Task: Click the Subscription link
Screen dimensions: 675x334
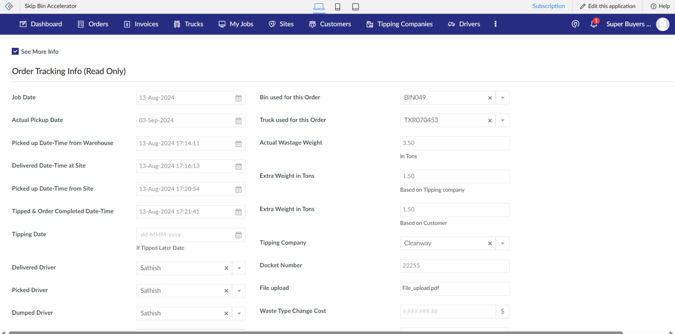Action: tap(548, 6)
